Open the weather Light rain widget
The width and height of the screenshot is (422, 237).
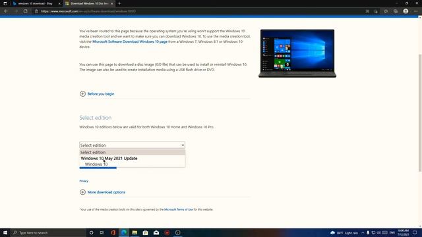[x=344, y=232]
